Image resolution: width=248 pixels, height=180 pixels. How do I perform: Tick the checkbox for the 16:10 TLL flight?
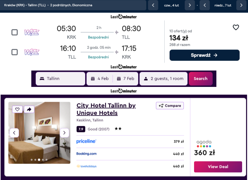[x=15, y=52]
